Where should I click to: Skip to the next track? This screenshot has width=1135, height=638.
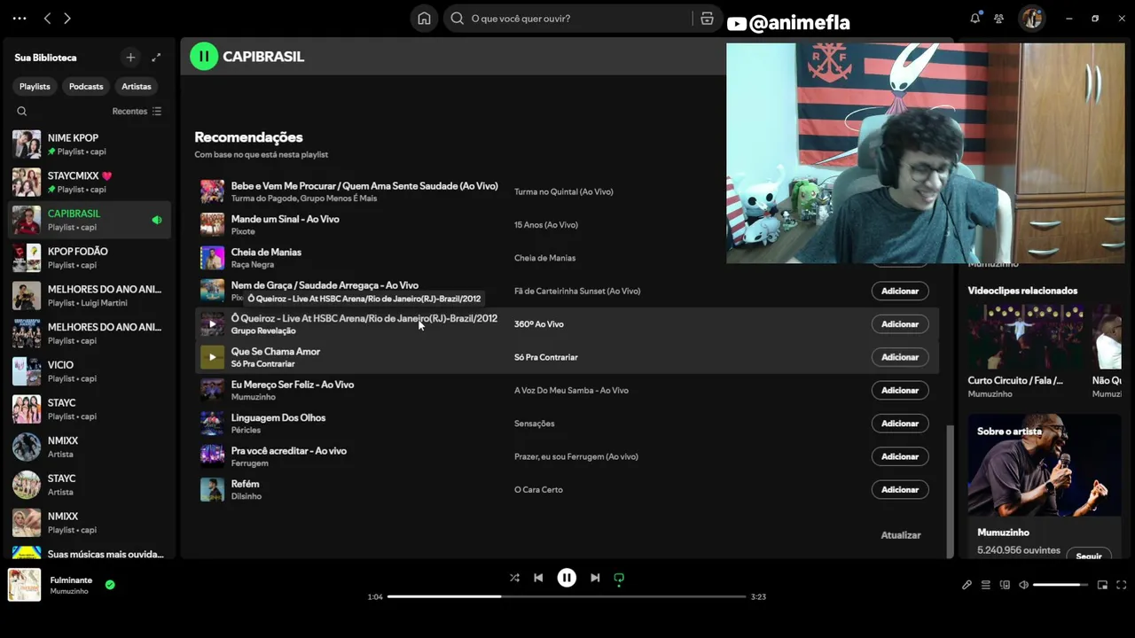tap(595, 578)
